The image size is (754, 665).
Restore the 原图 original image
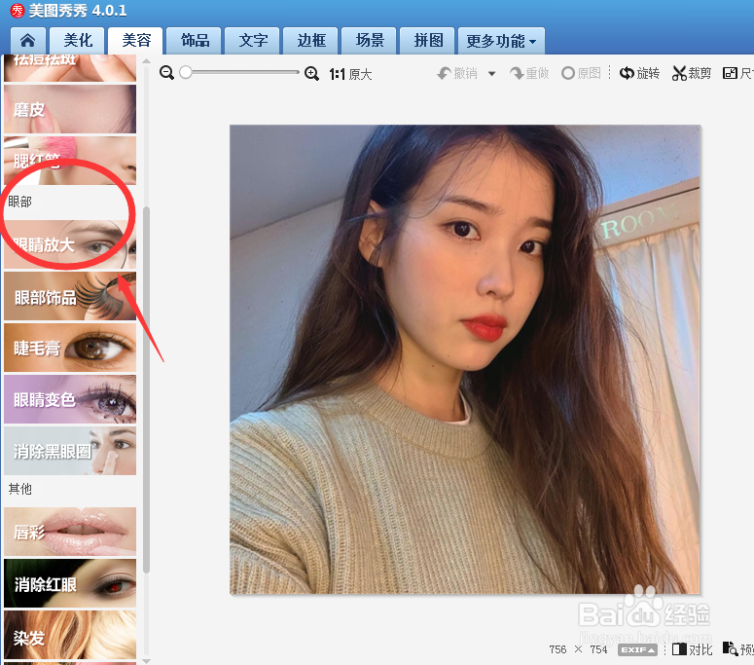pyautogui.click(x=581, y=73)
